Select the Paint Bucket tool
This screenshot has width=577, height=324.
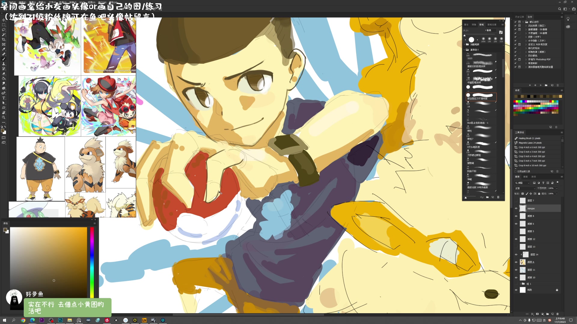(x=4, y=78)
